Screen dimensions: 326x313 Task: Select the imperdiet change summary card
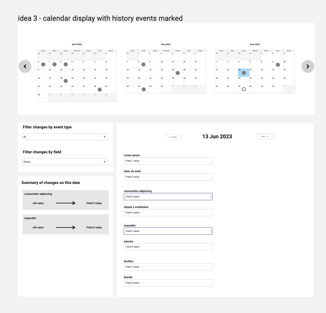(66, 225)
